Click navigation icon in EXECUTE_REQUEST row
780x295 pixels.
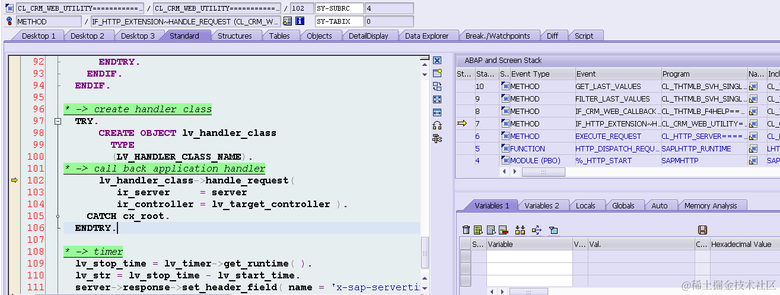[753, 137]
